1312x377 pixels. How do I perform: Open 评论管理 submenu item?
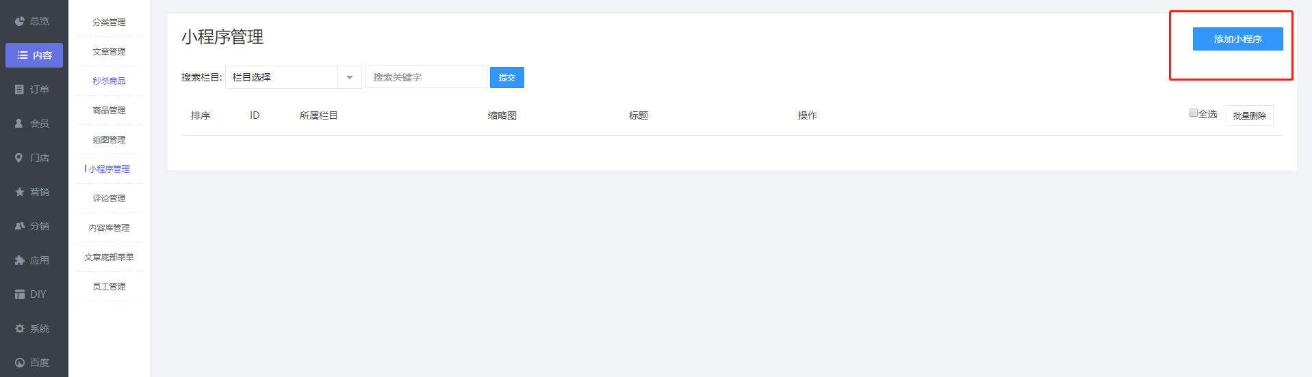click(x=110, y=198)
